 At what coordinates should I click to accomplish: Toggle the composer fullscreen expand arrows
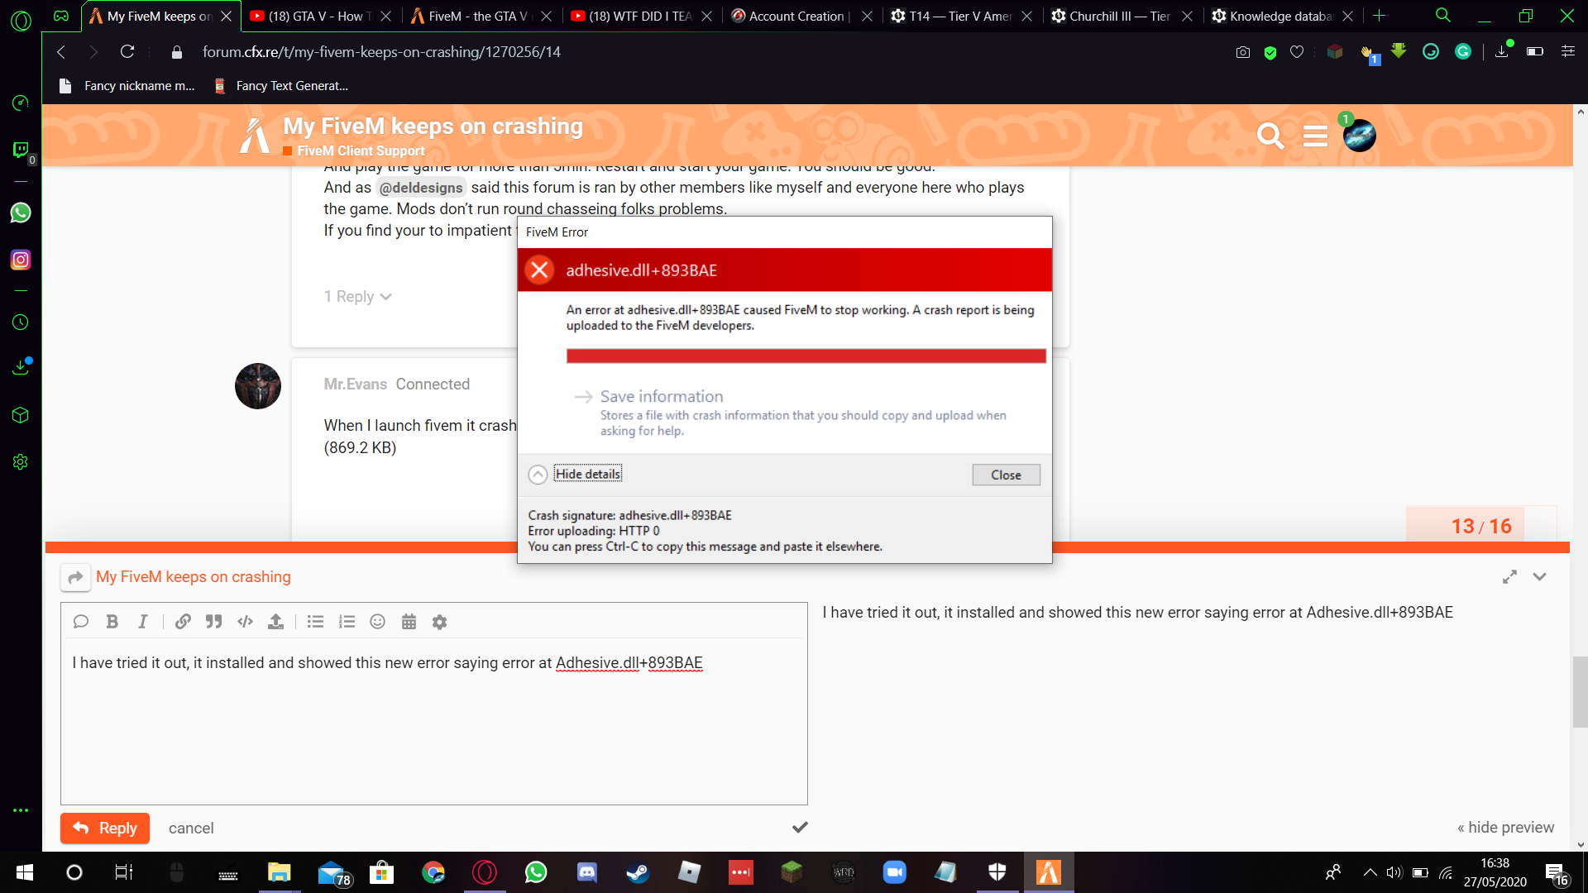click(x=1509, y=577)
